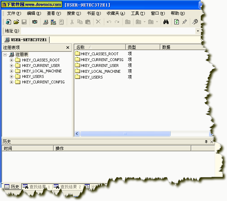Open the 工具(T) menu
This screenshot has width=227, height=201.
138,13
